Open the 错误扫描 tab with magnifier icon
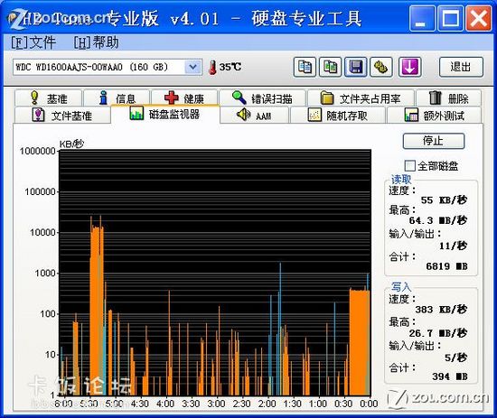This screenshot has width=497, height=418. 262,98
